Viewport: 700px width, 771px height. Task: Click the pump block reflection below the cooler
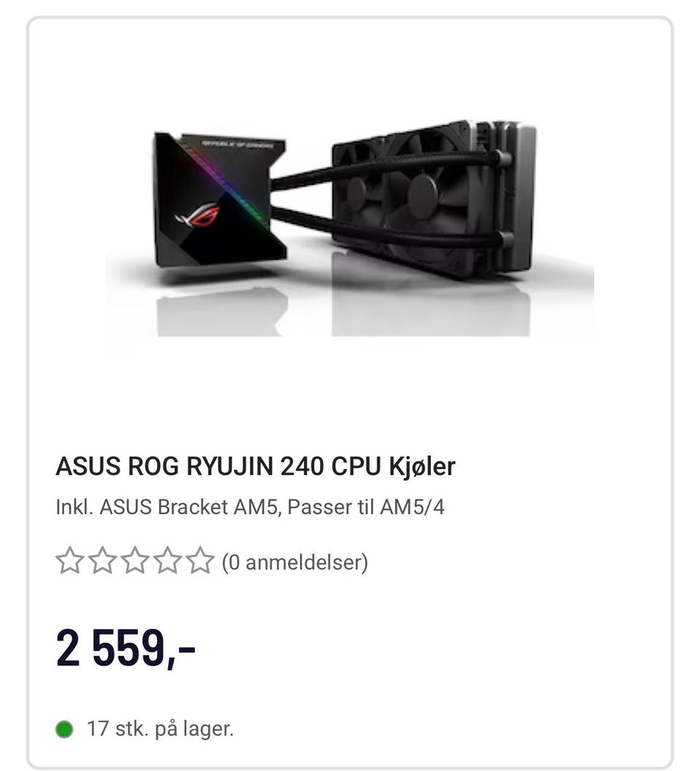tap(221, 312)
